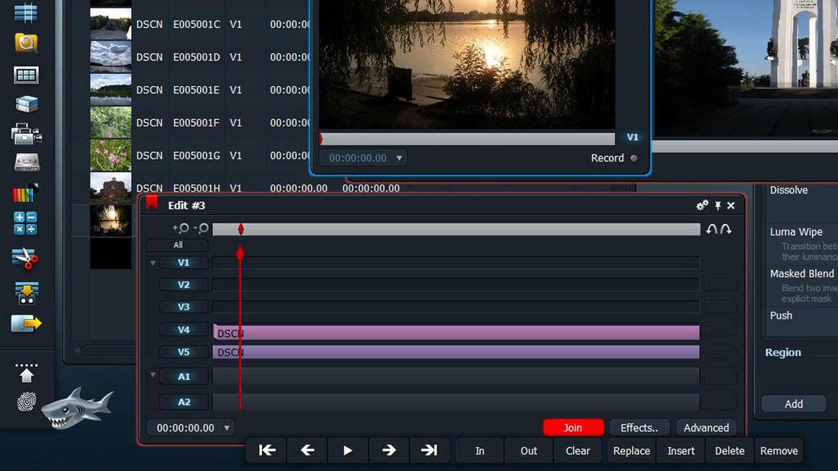Open the tile view grid icon in sidebar
Viewport: 838px width, 471px height.
pos(26,74)
